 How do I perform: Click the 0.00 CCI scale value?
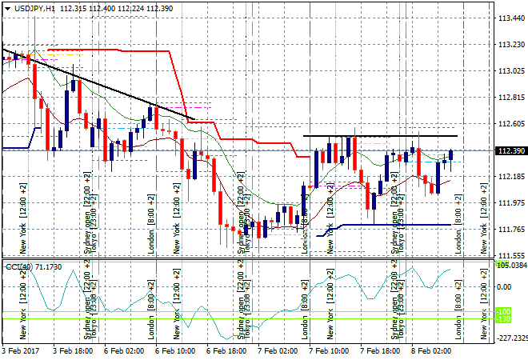point(504,287)
